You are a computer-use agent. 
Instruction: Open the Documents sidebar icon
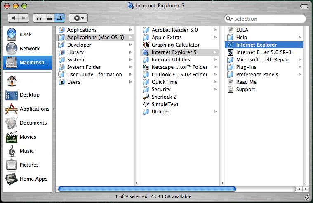click(12, 123)
